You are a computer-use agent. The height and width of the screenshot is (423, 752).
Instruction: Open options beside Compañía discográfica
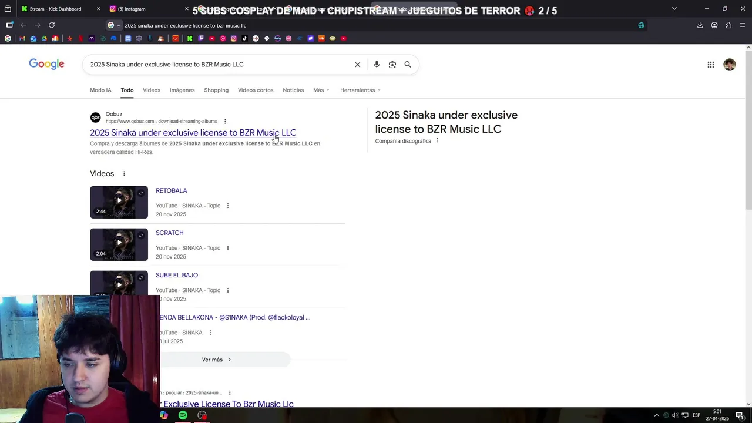tap(437, 141)
